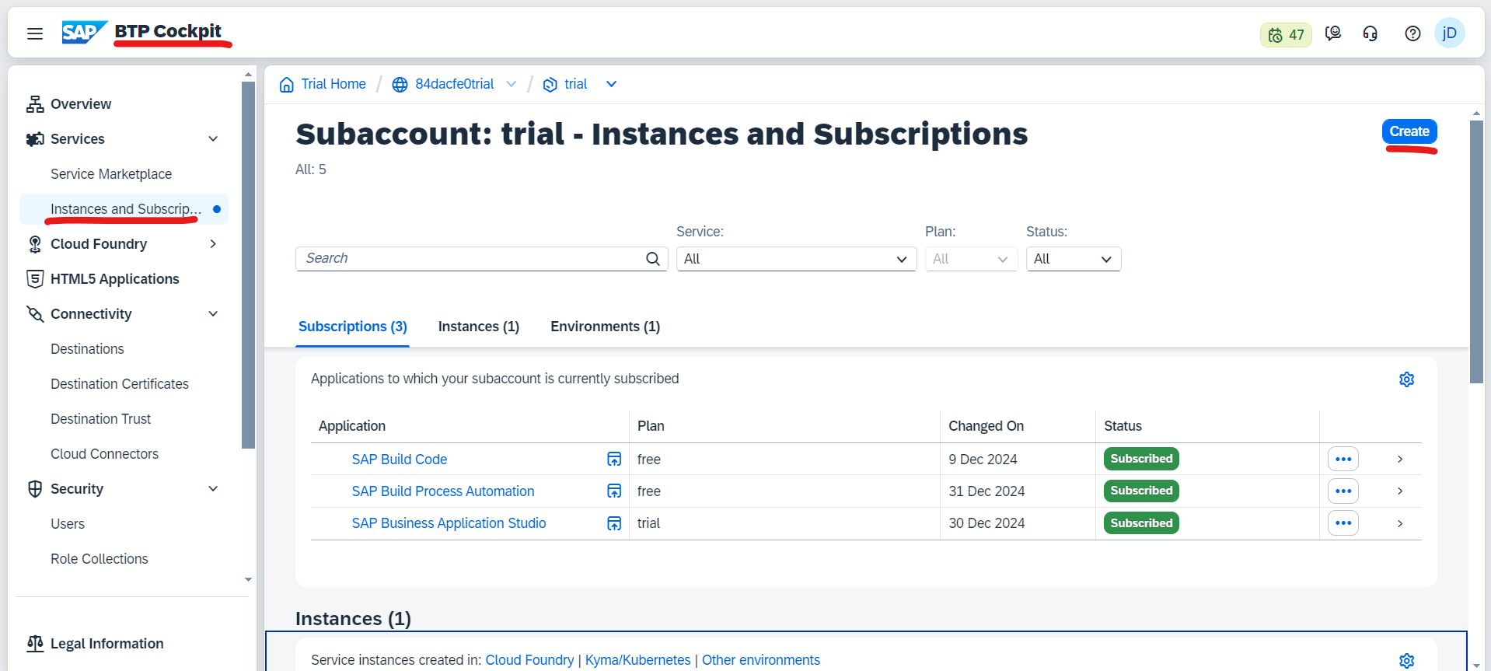Open Cloud Connectors in sidebar
Screen dimensions: 1491x671
(104, 454)
